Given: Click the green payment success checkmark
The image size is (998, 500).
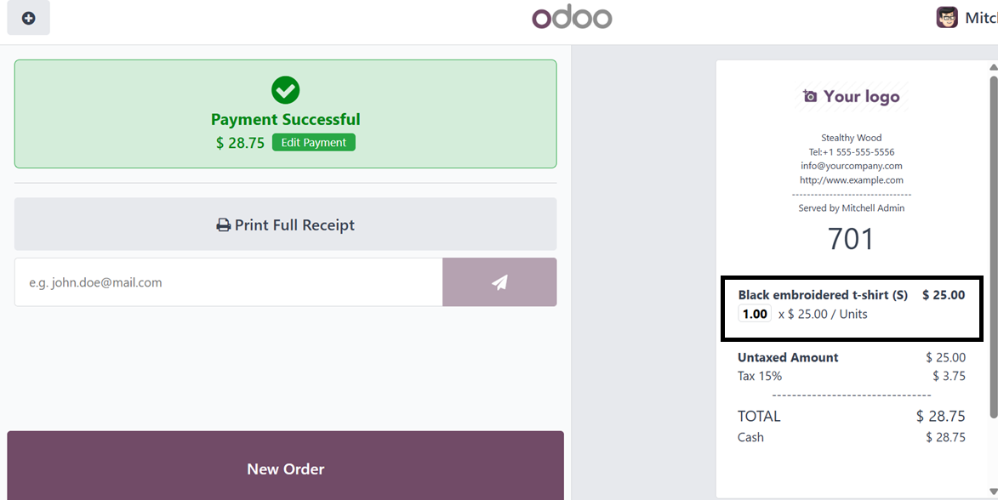Looking at the screenshot, I should (285, 90).
